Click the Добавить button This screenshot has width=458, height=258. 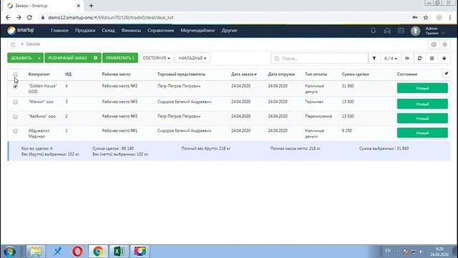21,58
